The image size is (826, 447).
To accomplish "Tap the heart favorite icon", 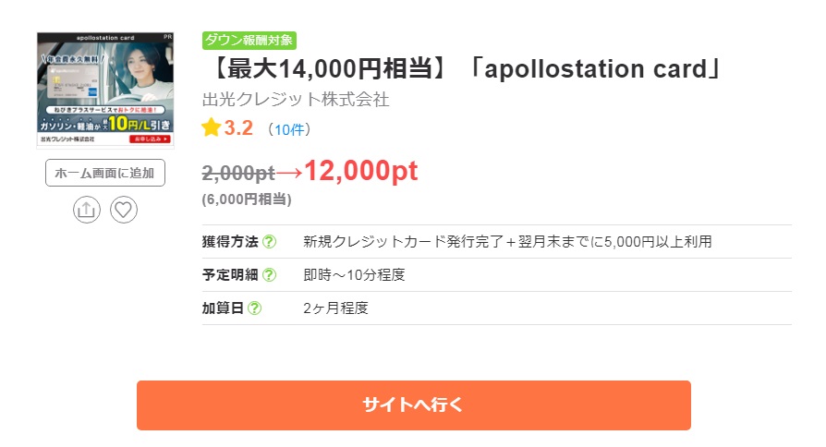I will tap(124, 210).
